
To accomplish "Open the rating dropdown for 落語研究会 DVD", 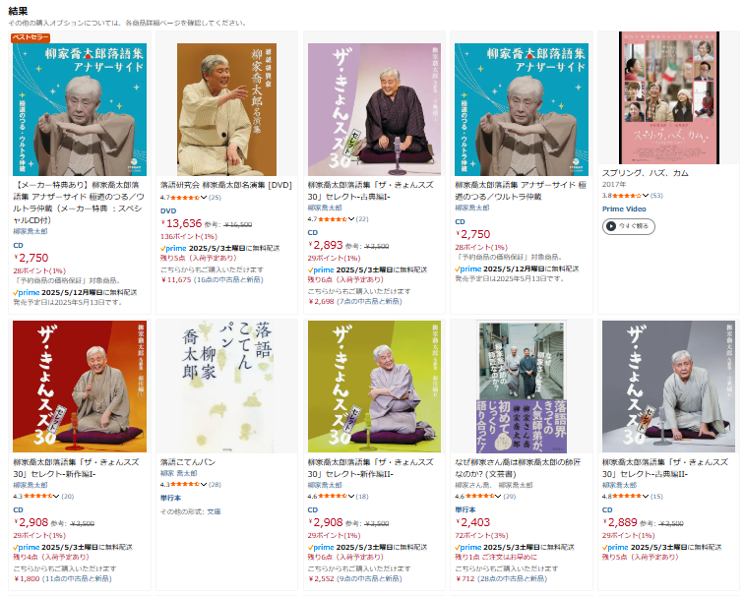I will 204,198.
